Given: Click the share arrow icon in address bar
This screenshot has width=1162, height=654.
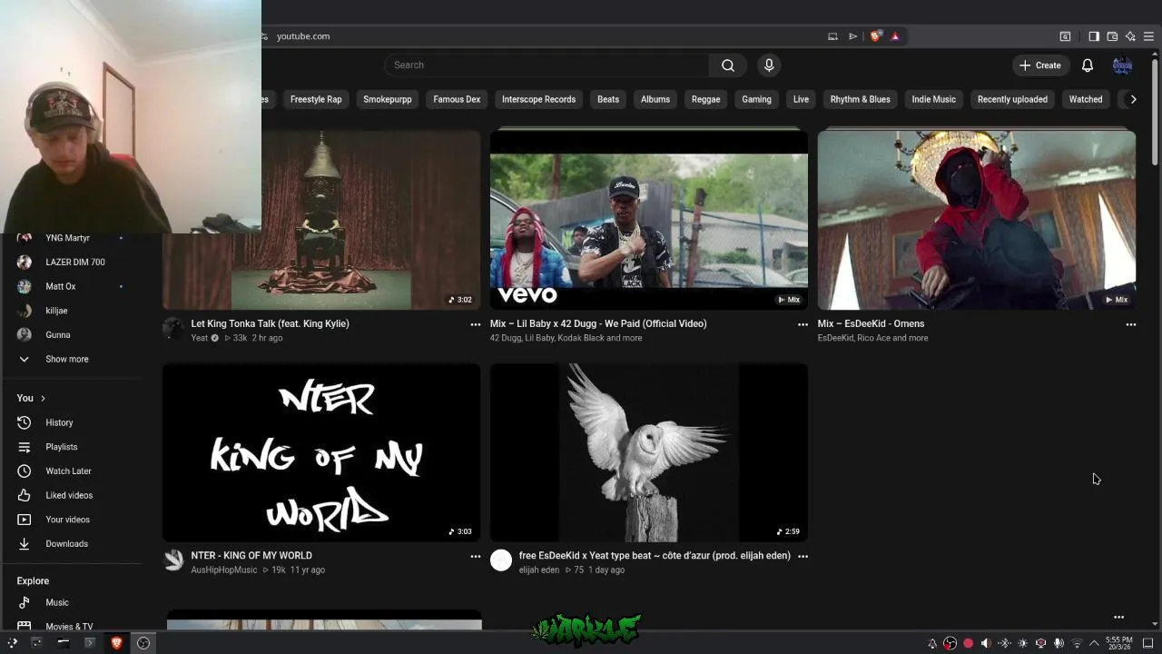Looking at the screenshot, I should [x=852, y=36].
